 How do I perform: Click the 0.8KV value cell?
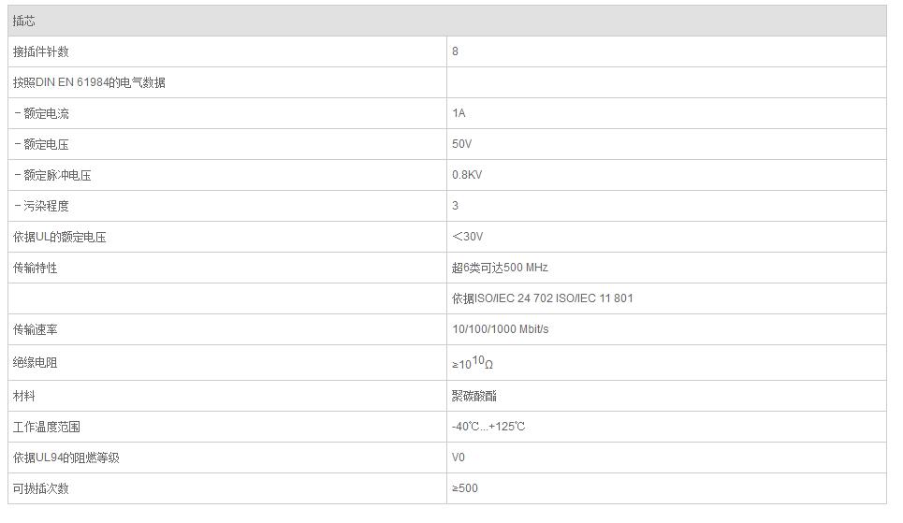(x=666, y=175)
